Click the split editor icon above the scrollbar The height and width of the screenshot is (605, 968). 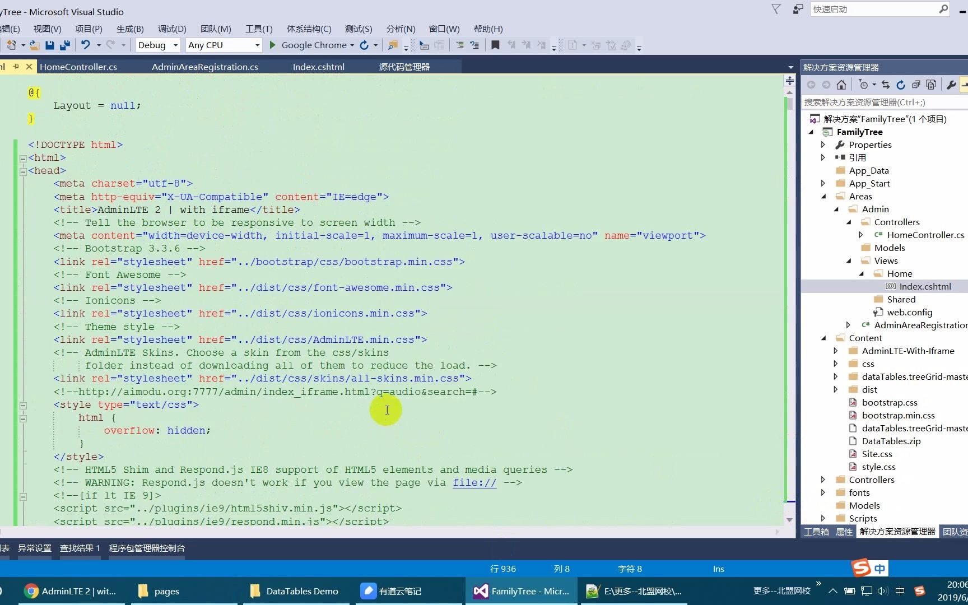pyautogui.click(x=789, y=81)
